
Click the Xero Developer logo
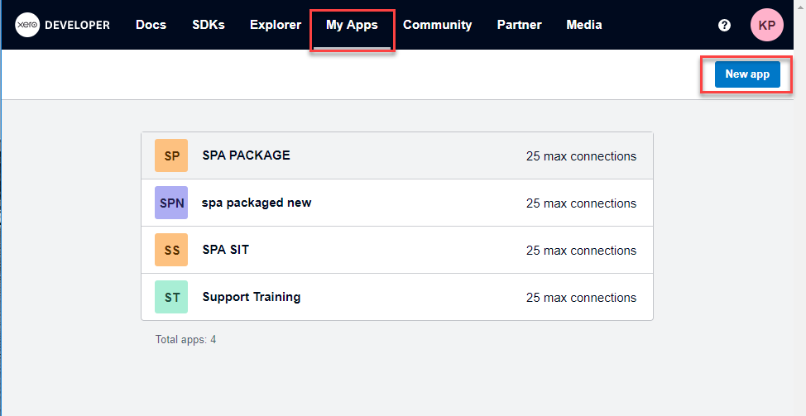(x=63, y=25)
